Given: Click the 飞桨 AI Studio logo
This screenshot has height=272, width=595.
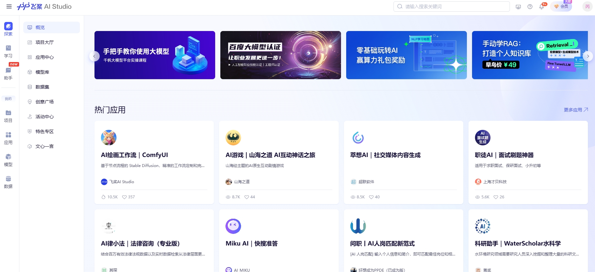Looking at the screenshot, I should (x=44, y=6).
